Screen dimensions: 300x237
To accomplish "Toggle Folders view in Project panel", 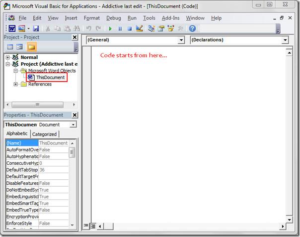I will tap(31, 47).
